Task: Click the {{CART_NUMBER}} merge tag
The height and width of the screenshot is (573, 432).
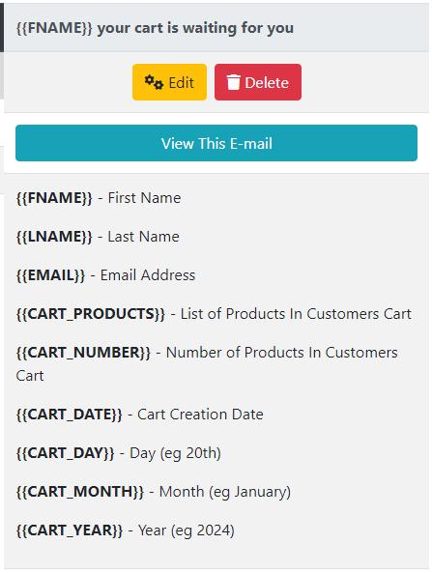Action: coord(83,353)
